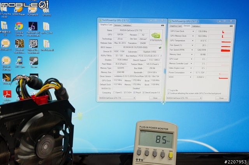Click the GPU Core Clock history graph
This screenshot has height=165, width=249.
point(220,32)
